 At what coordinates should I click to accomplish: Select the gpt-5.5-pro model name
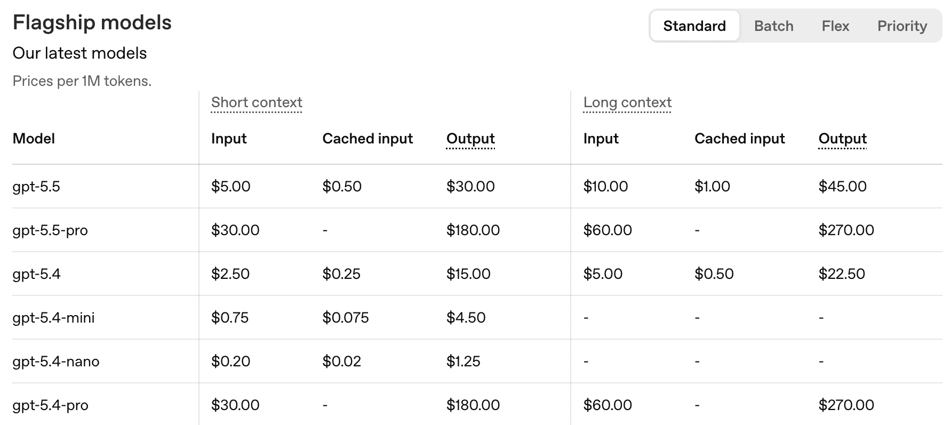(x=50, y=230)
